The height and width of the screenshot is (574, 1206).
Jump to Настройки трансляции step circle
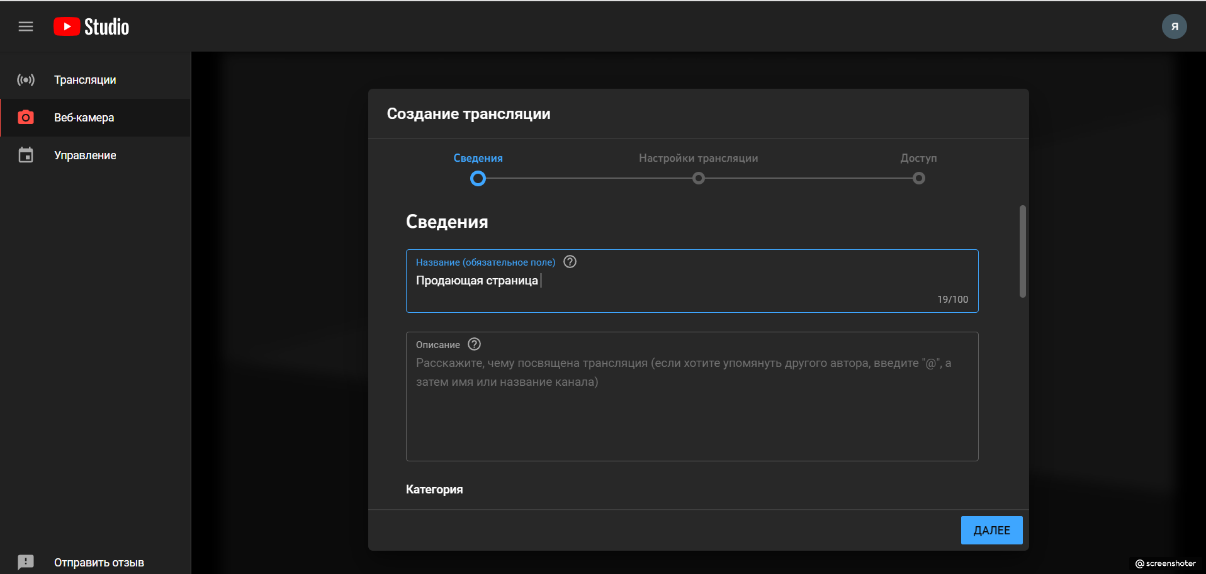[x=698, y=179]
